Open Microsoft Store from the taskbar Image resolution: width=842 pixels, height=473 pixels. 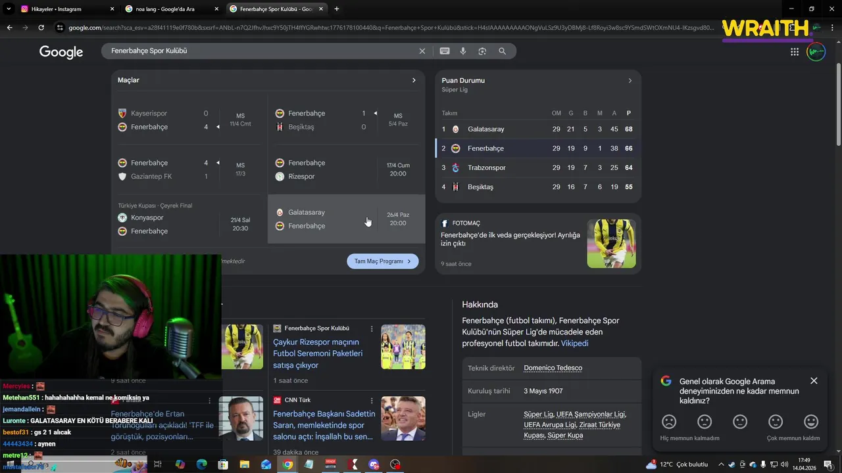223,464
